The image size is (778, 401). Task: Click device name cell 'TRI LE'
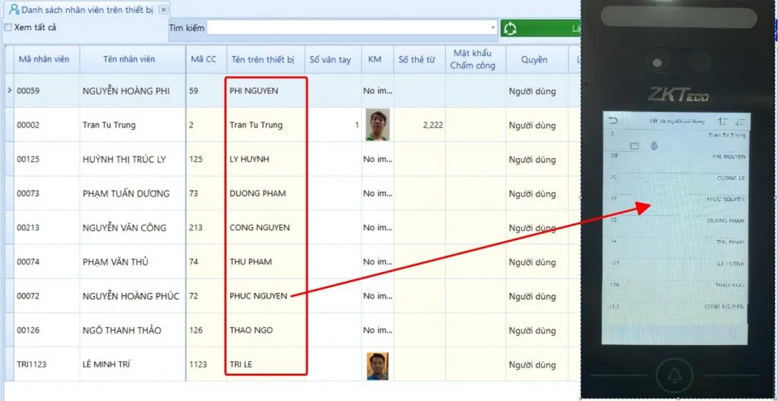[x=265, y=365]
